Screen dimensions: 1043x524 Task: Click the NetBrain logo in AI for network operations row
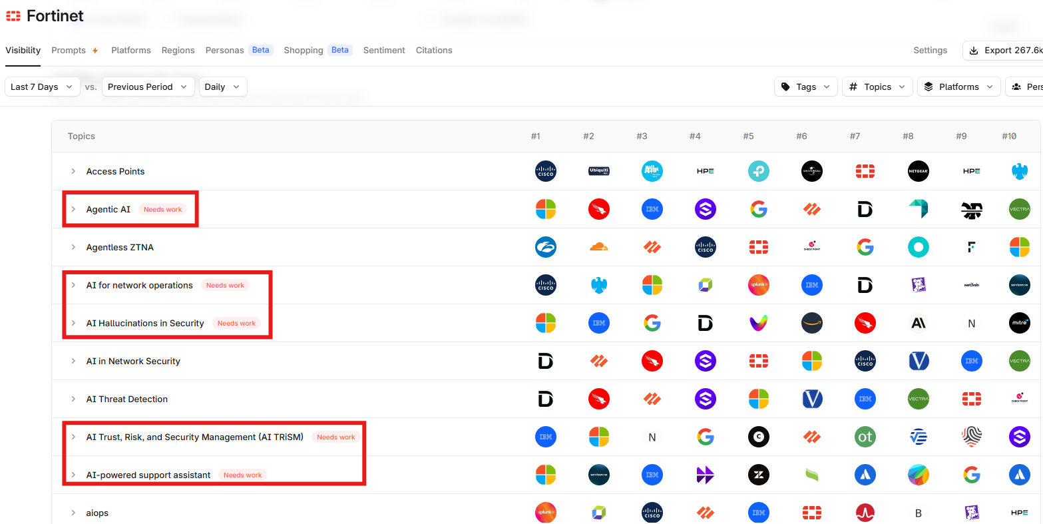tap(972, 285)
